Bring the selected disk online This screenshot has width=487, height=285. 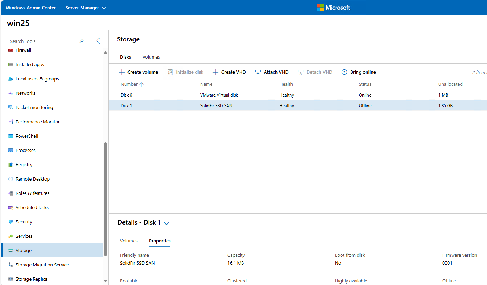click(359, 72)
